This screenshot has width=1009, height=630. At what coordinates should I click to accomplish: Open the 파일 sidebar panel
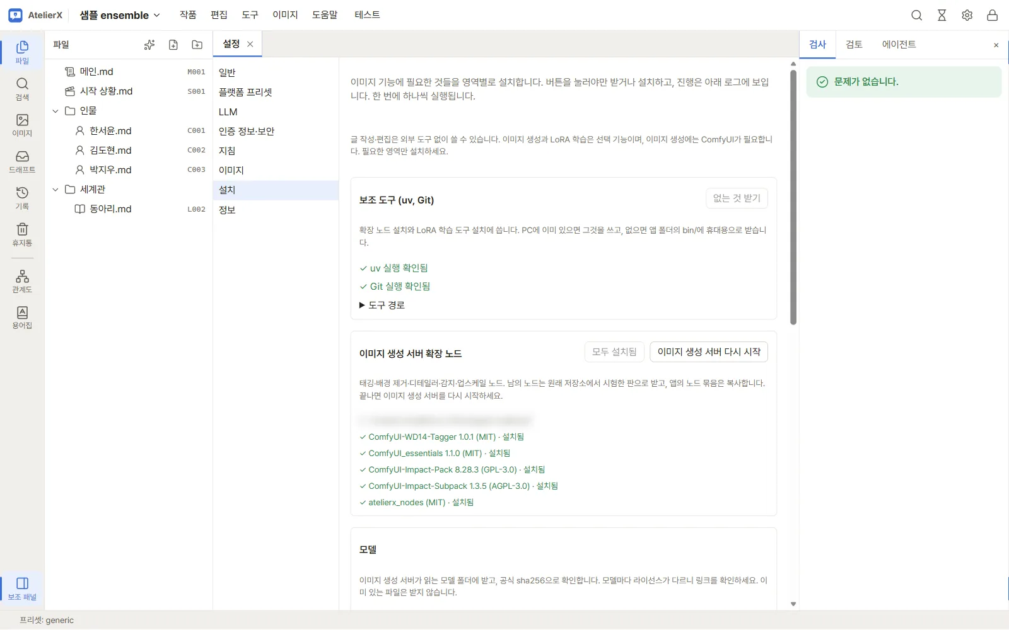(22, 52)
